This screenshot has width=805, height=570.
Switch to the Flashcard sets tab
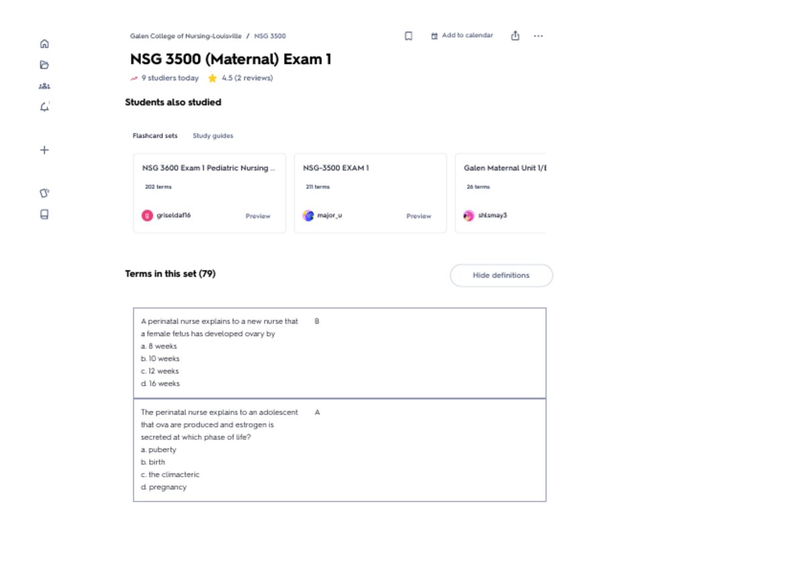(x=155, y=136)
